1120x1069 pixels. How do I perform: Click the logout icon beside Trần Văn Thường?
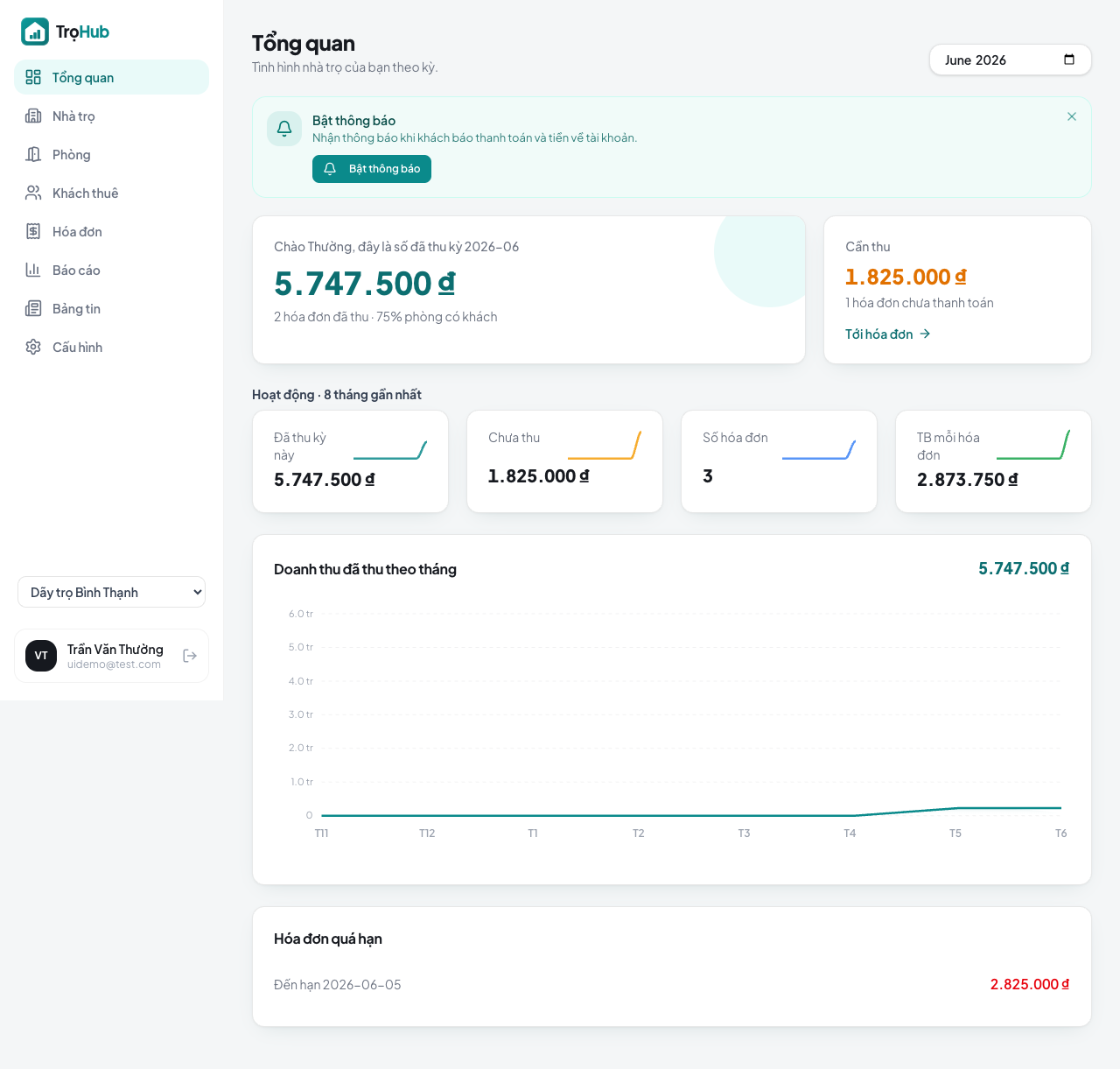(x=190, y=656)
